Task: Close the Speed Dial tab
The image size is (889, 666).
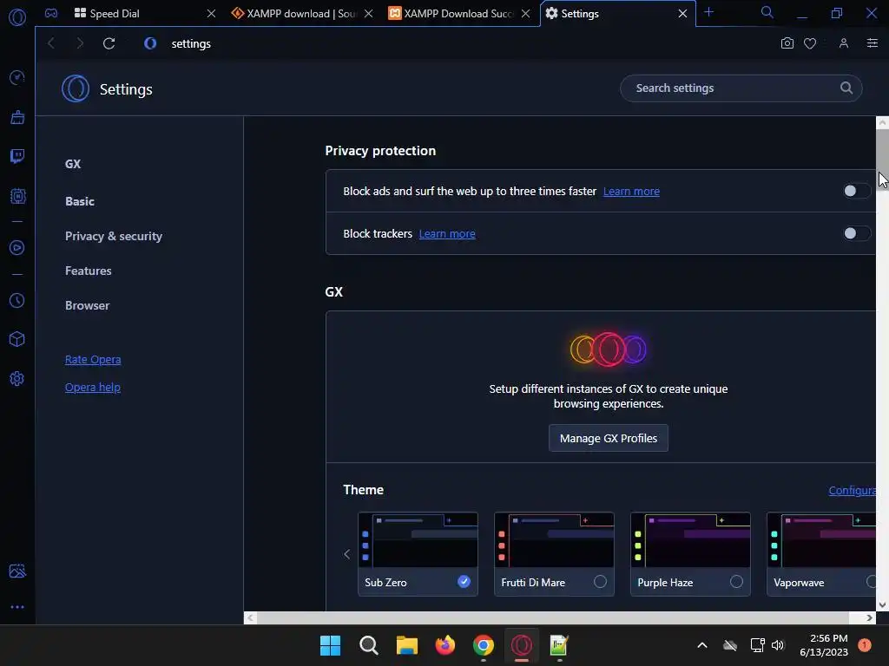Action: (x=211, y=14)
